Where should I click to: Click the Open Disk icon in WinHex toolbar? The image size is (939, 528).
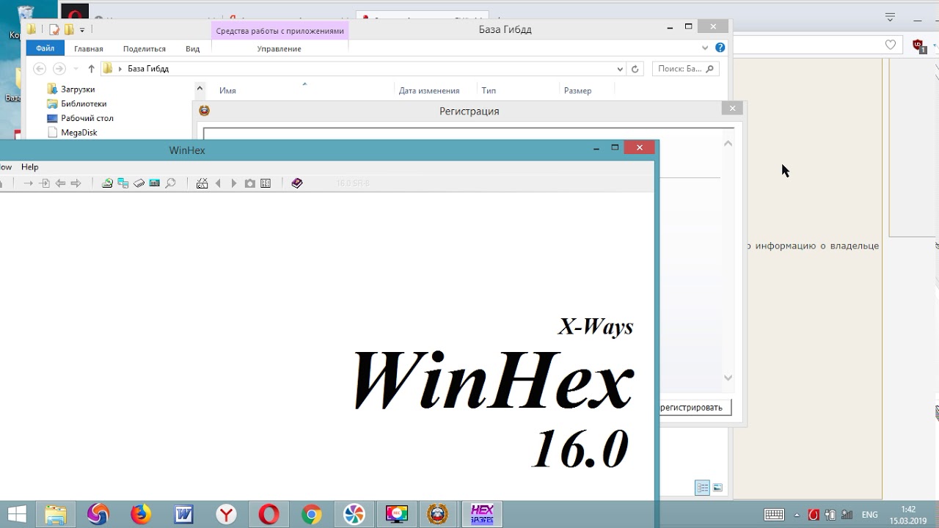coord(107,183)
